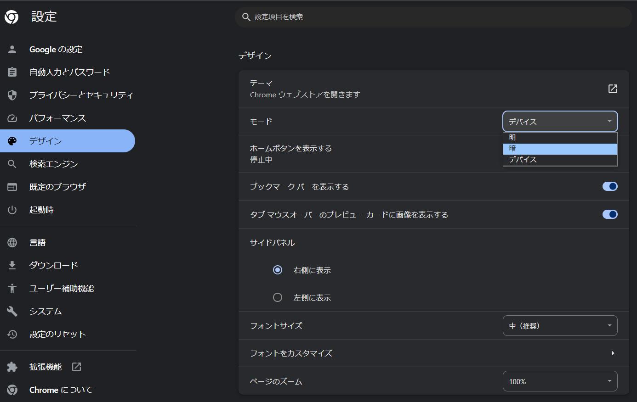Click the reset clock icon for 設定のリセット
The image size is (637, 402).
point(12,334)
